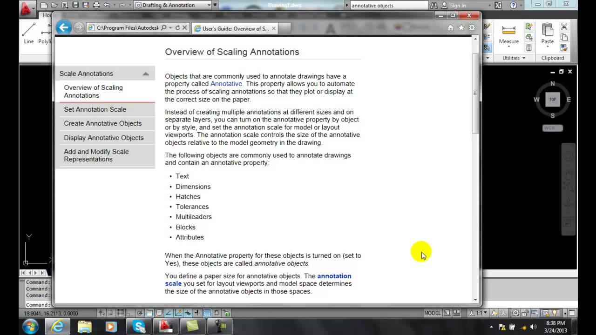Click the Open file icon in AutoCAD toolbar
The width and height of the screenshot is (596, 335).
[x=54, y=6]
